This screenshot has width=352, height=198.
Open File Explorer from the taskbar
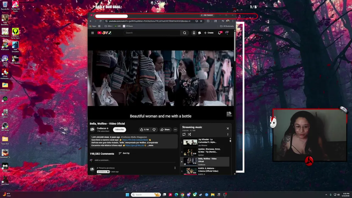(x=213, y=195)
